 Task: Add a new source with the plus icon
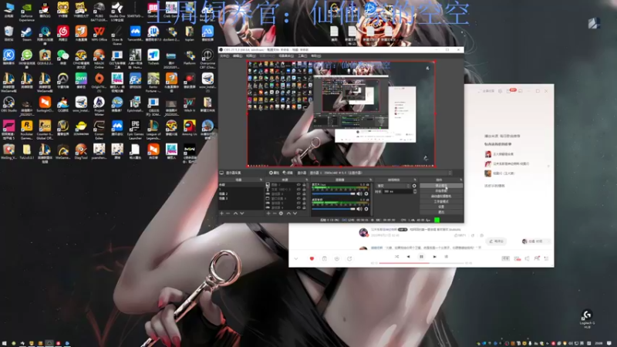click(x=268, y=214)
